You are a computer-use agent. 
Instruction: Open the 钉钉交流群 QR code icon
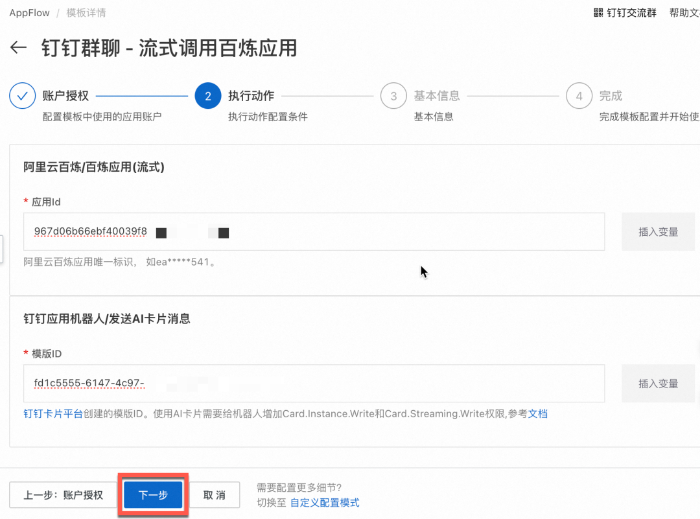(598, 13)
